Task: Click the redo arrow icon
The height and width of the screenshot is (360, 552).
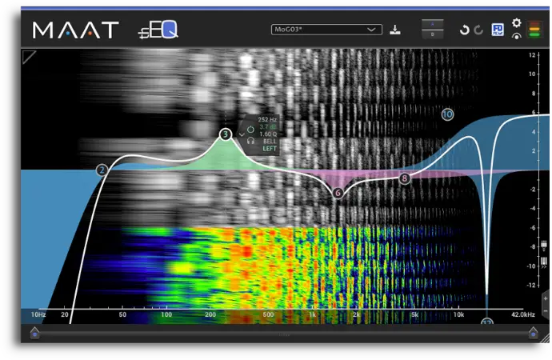Action: [x=478, y=30]
